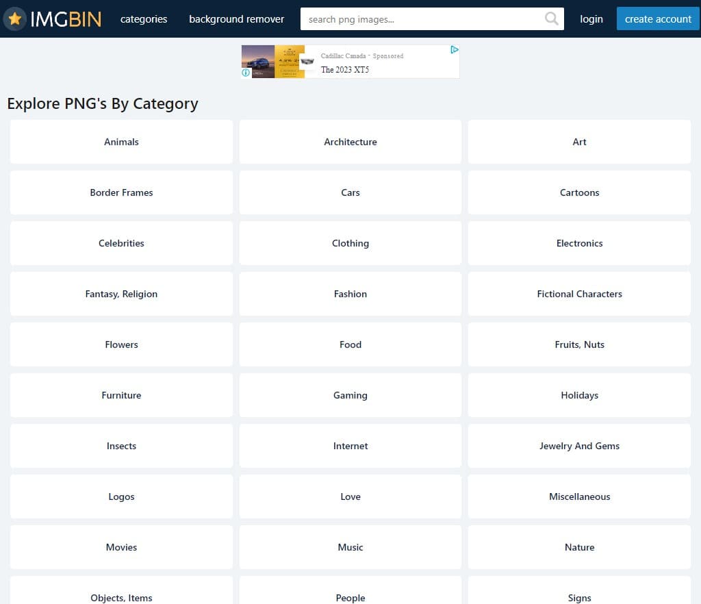The image size is (701, 604).
Task: Focus the search png images field
Action: tap(421, 19)
